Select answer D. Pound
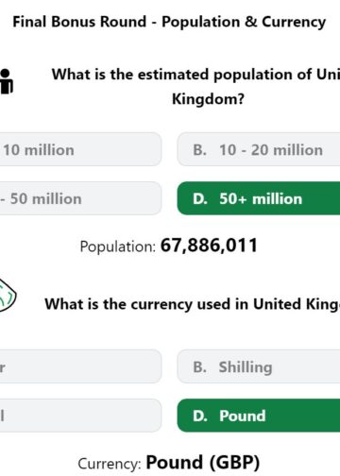 click(x=259, y=416)
